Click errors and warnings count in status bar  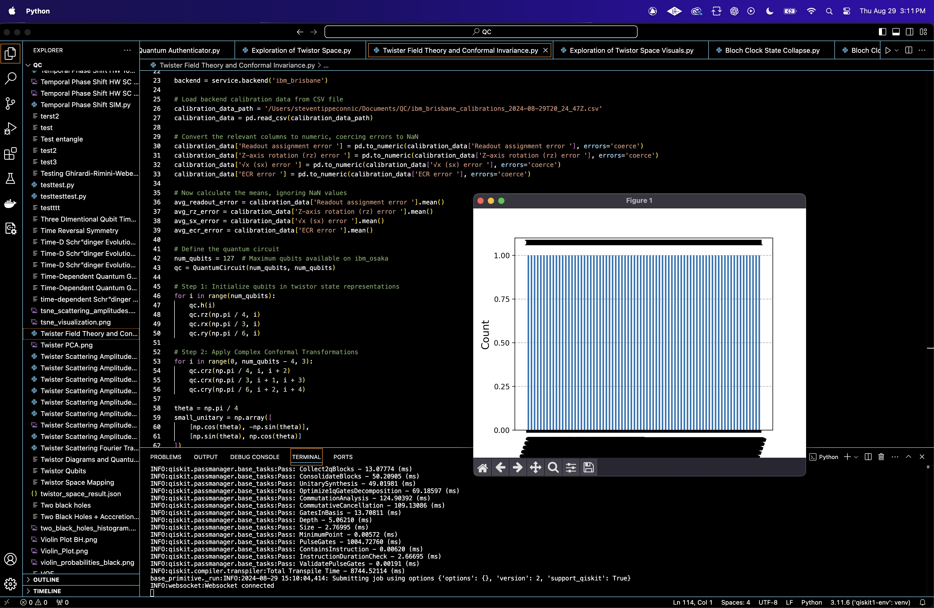[x=34, y=603]
